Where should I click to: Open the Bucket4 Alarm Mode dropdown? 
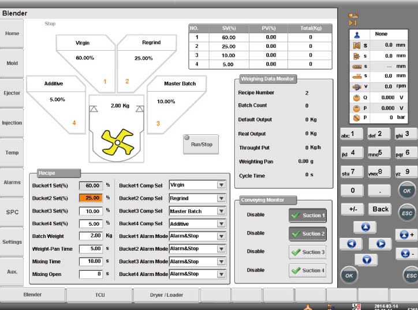click(221, 274)
